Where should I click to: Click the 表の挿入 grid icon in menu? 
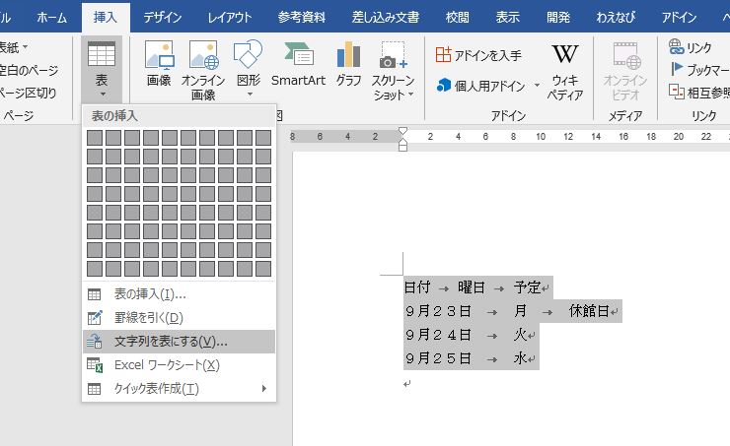pos(95,294)
